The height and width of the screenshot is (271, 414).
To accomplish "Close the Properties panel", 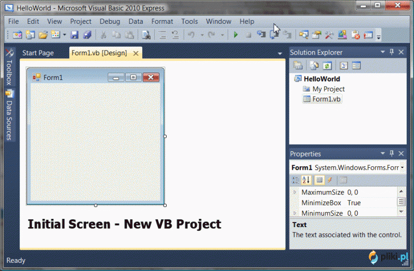I will (401, 153).
